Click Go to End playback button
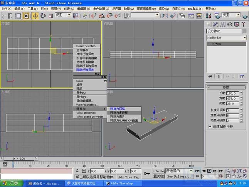The width and height of the screenshot is (249, 187). (221, 171)
